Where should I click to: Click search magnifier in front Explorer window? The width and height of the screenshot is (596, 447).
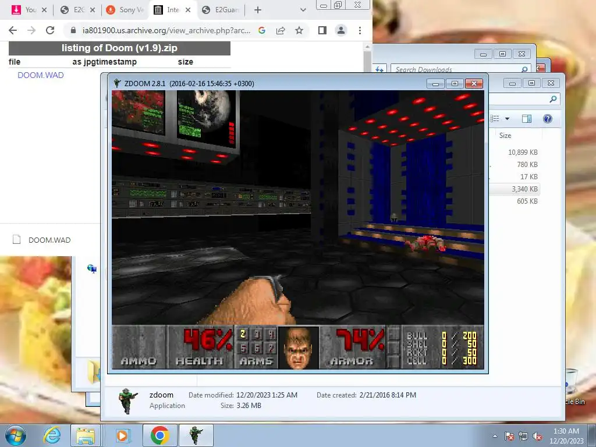553,99
